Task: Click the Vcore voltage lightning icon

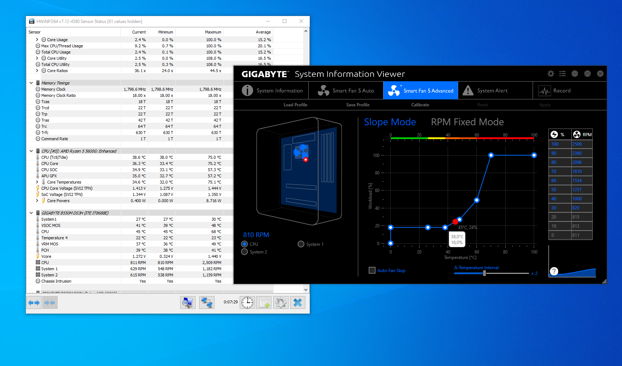Action: click(38, 256)
